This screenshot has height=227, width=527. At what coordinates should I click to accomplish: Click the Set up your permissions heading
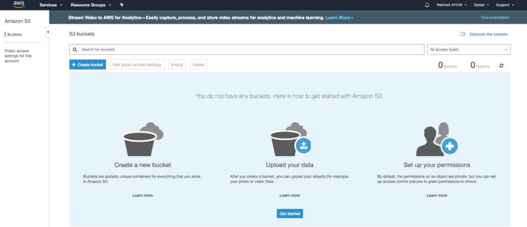pos(436,165)
